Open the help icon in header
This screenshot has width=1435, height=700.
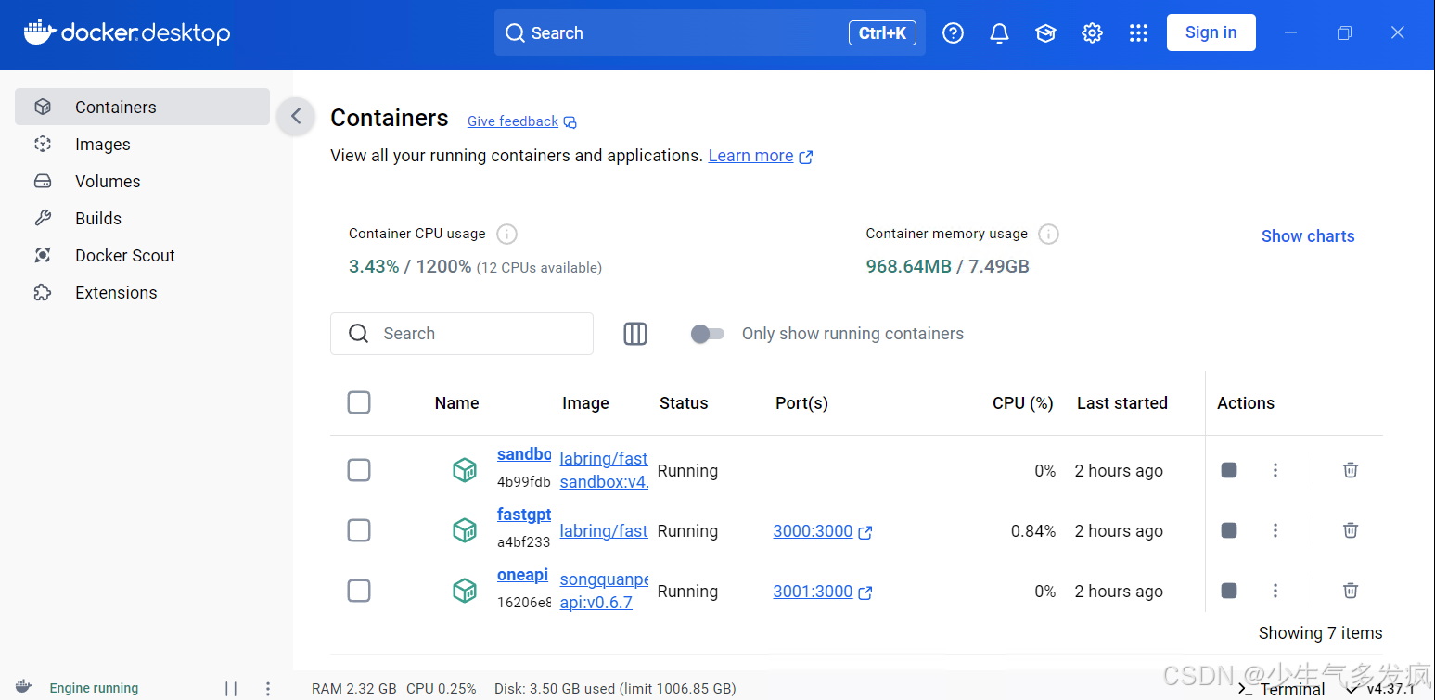(x=953, y=33)
